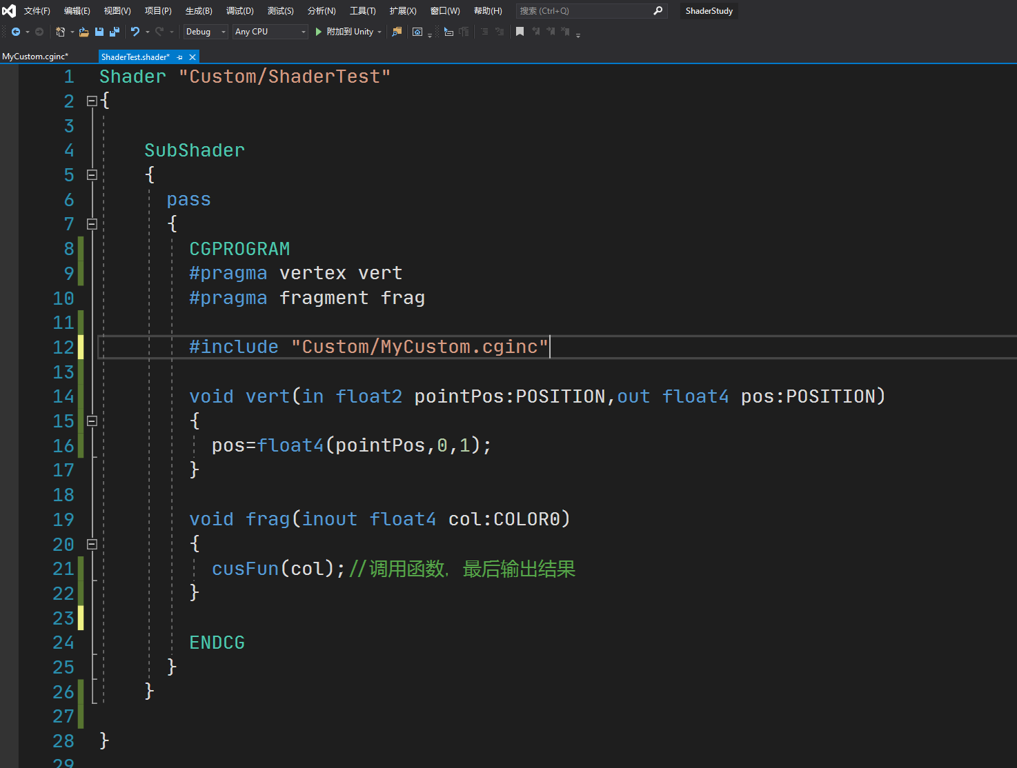This screenshot has width=1017, height=768.
Task: Clear all bookmarks icon
Action: [x=565, y=32]
